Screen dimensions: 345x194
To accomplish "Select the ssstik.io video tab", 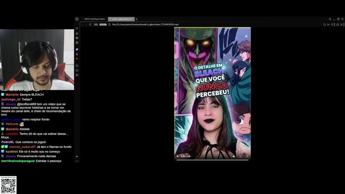I will [x=121, y=19].
